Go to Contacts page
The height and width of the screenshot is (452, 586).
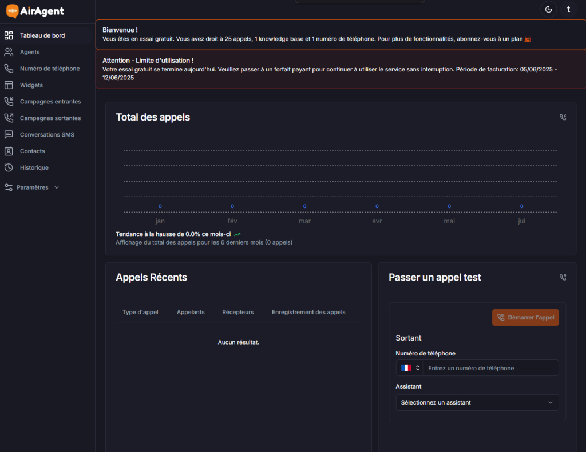tap(33, 151)
